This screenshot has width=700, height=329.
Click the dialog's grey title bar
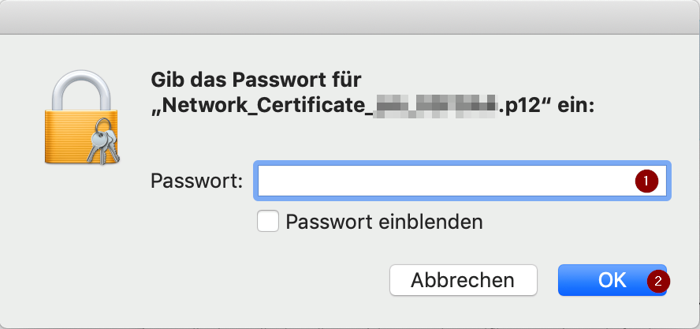click(350, 17)
